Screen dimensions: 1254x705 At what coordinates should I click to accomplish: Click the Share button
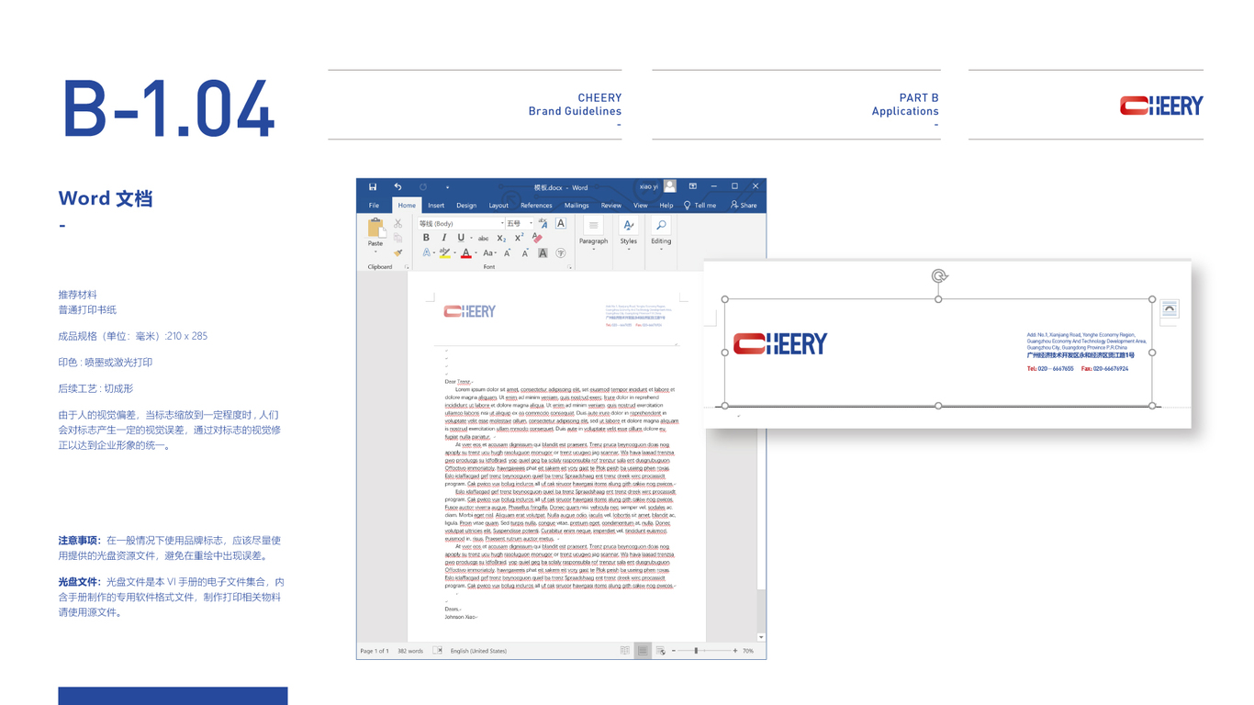744,206
